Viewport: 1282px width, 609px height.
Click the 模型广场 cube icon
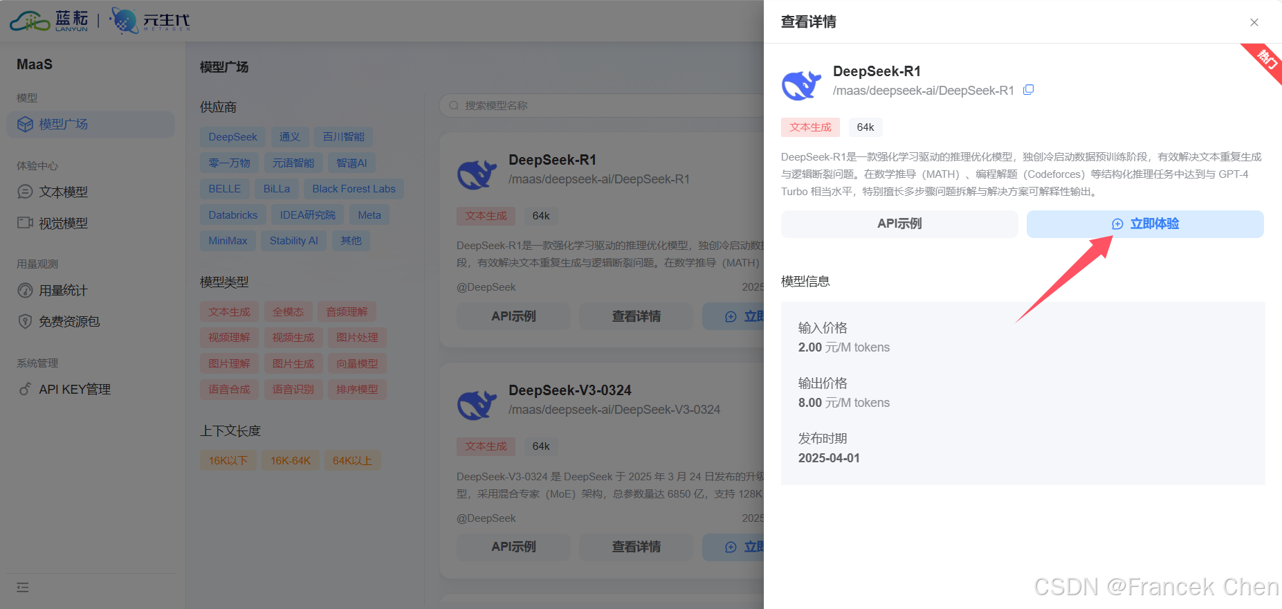pyautogui.click(x=25, y=125)
